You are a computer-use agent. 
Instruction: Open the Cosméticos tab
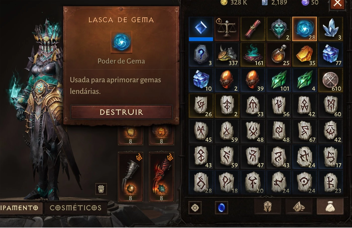tap(76, 208)
